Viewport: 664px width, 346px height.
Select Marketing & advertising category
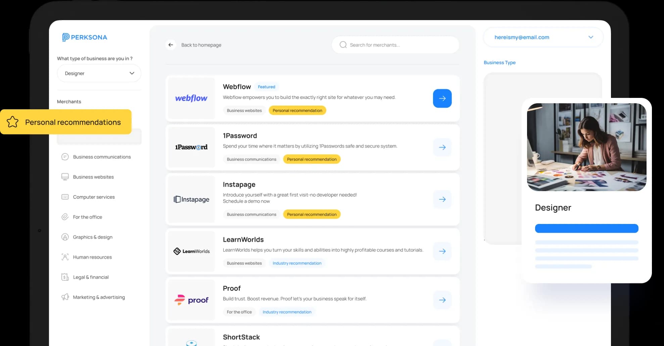pyautogui.click(x=99, y=297)
